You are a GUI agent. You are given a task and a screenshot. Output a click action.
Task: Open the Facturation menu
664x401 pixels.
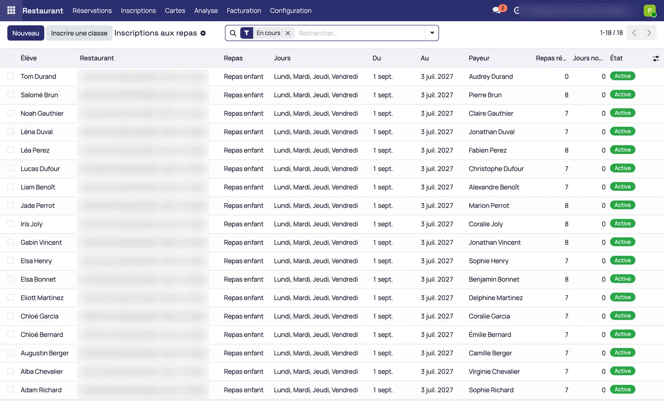coord(244,10)
